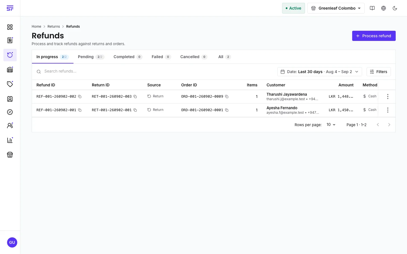
Task: Switch to the Pending tab
Action: (x=91, y=57)
